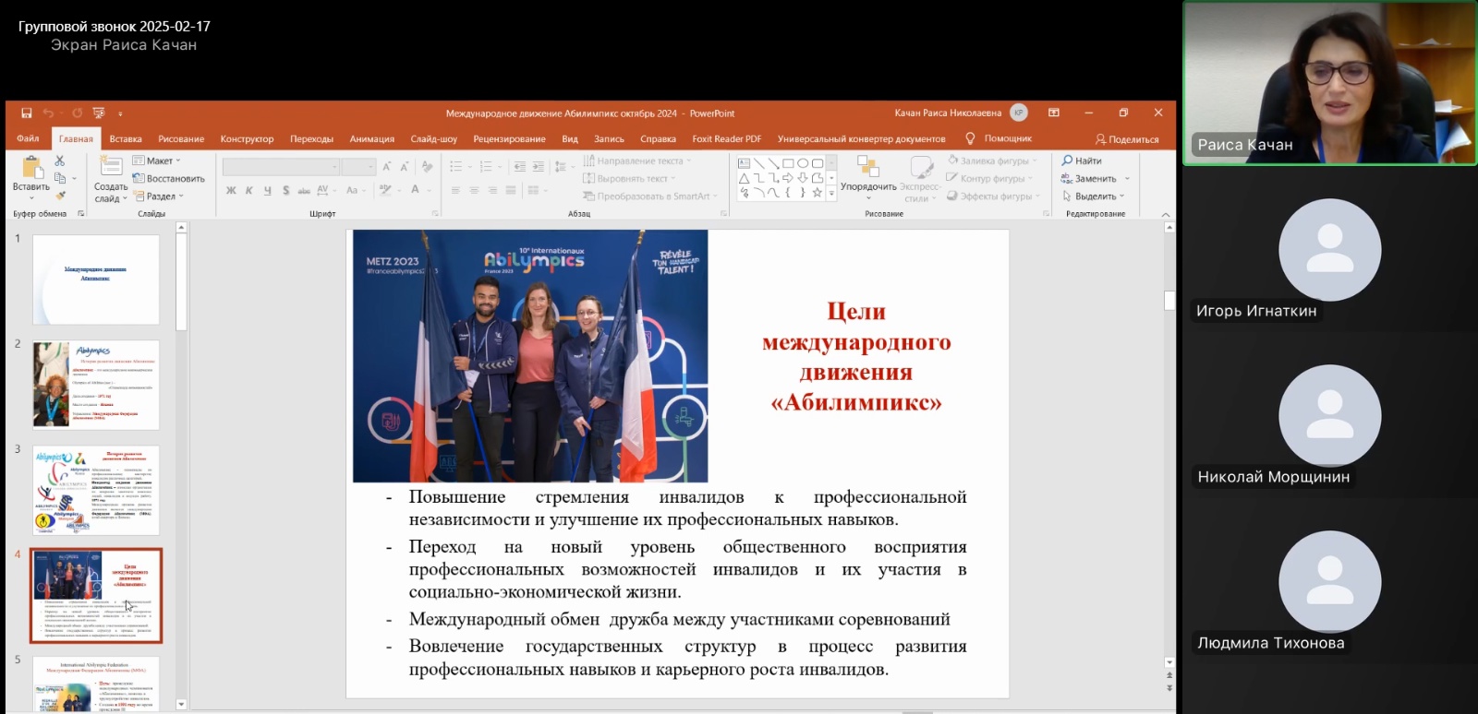Click the KP account avatar in title bar
Viewport: 1478px width, 714px height.
click(x=1019, y=113)
